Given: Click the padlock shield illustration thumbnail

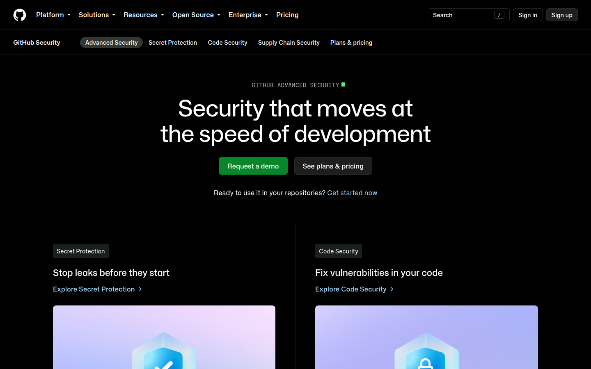Looking at the screenshot, I should (426, 337).
